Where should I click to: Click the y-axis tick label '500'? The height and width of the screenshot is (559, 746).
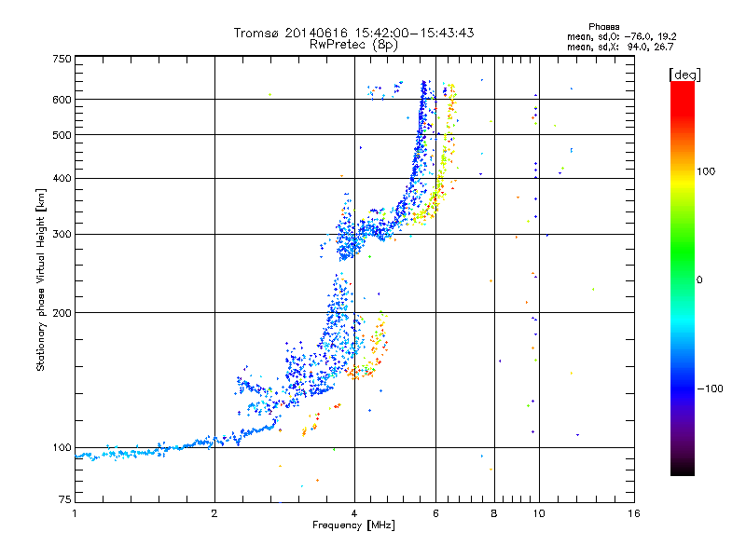pos(62,135)
